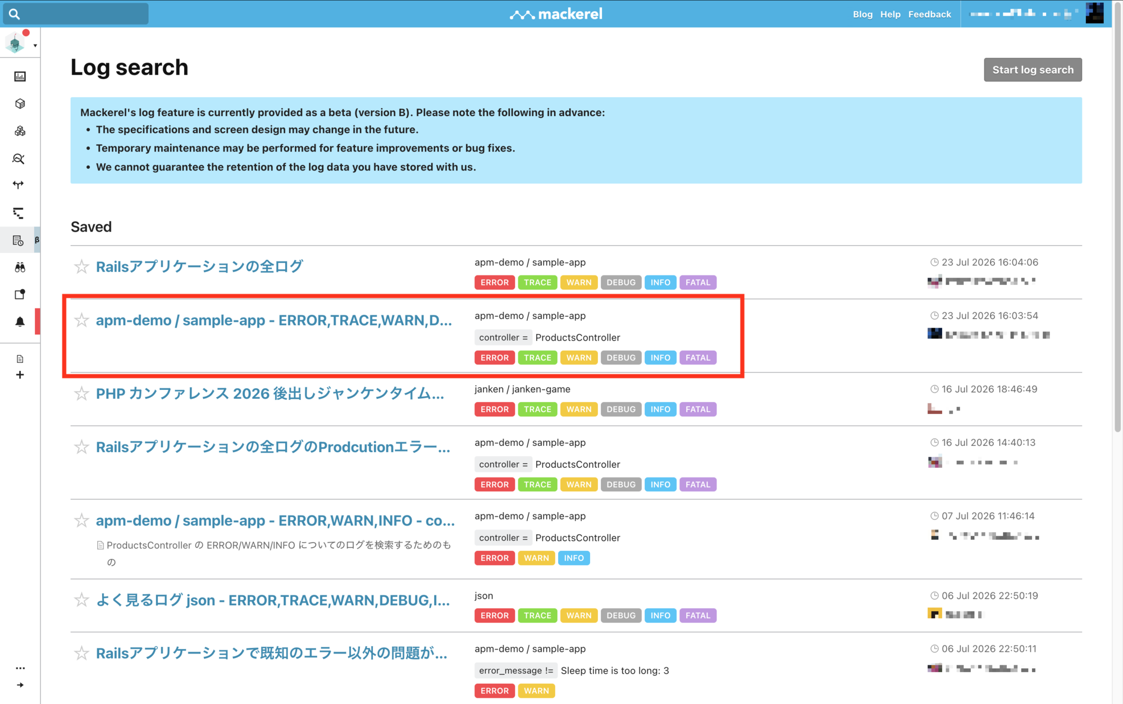Click error_message != filter label
Image resolution: width=1123 pixels, height=704 pixels.
[x=516, y=671]
